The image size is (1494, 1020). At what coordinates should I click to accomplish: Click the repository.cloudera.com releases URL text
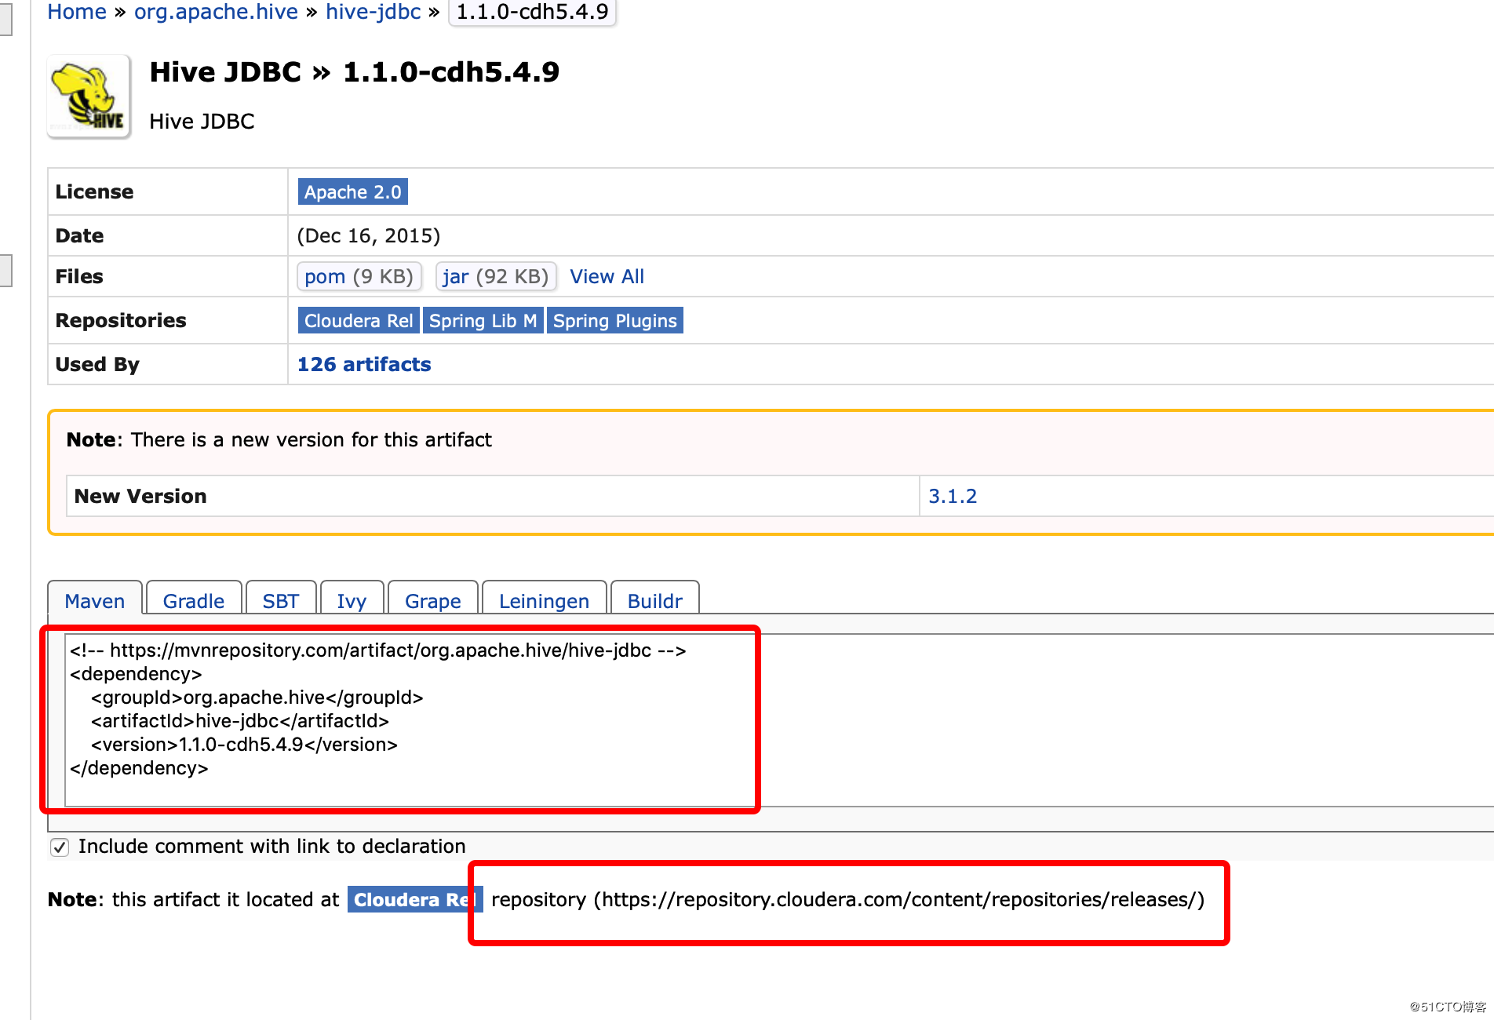click(x=898, y=900)
